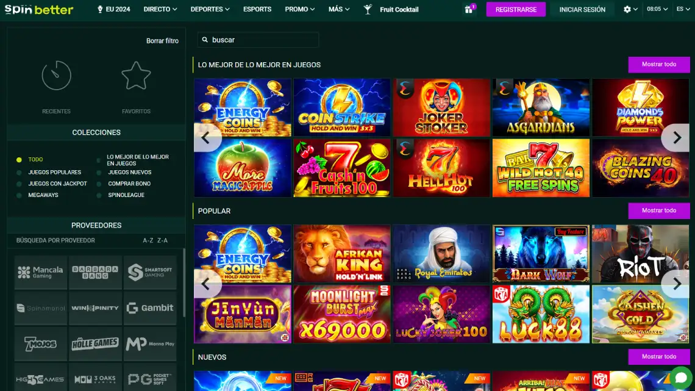The width and height of the screenshot is (695, 391).
Task: Click the Fruit Cocktail glass icon
Action: pos(368,9)
